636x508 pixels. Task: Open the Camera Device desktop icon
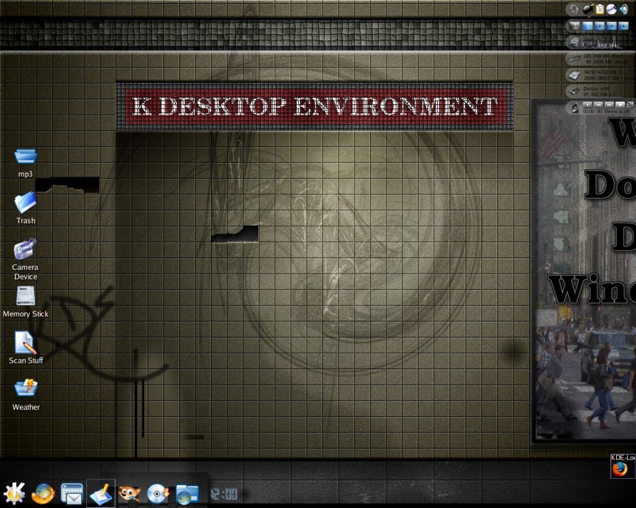25,249
